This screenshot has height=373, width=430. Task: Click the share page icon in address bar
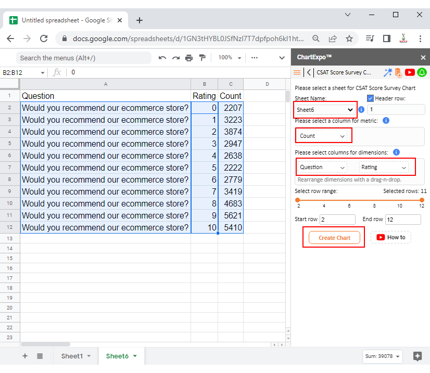(333, 38)
